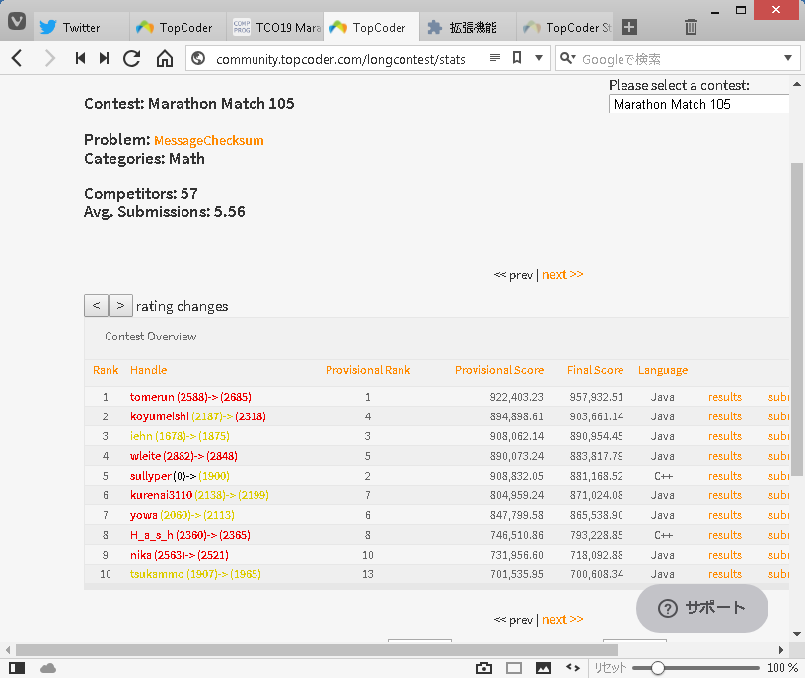805x678 pixels.
Task: Select the active TopCoder tab
Action: pos(371,28)
